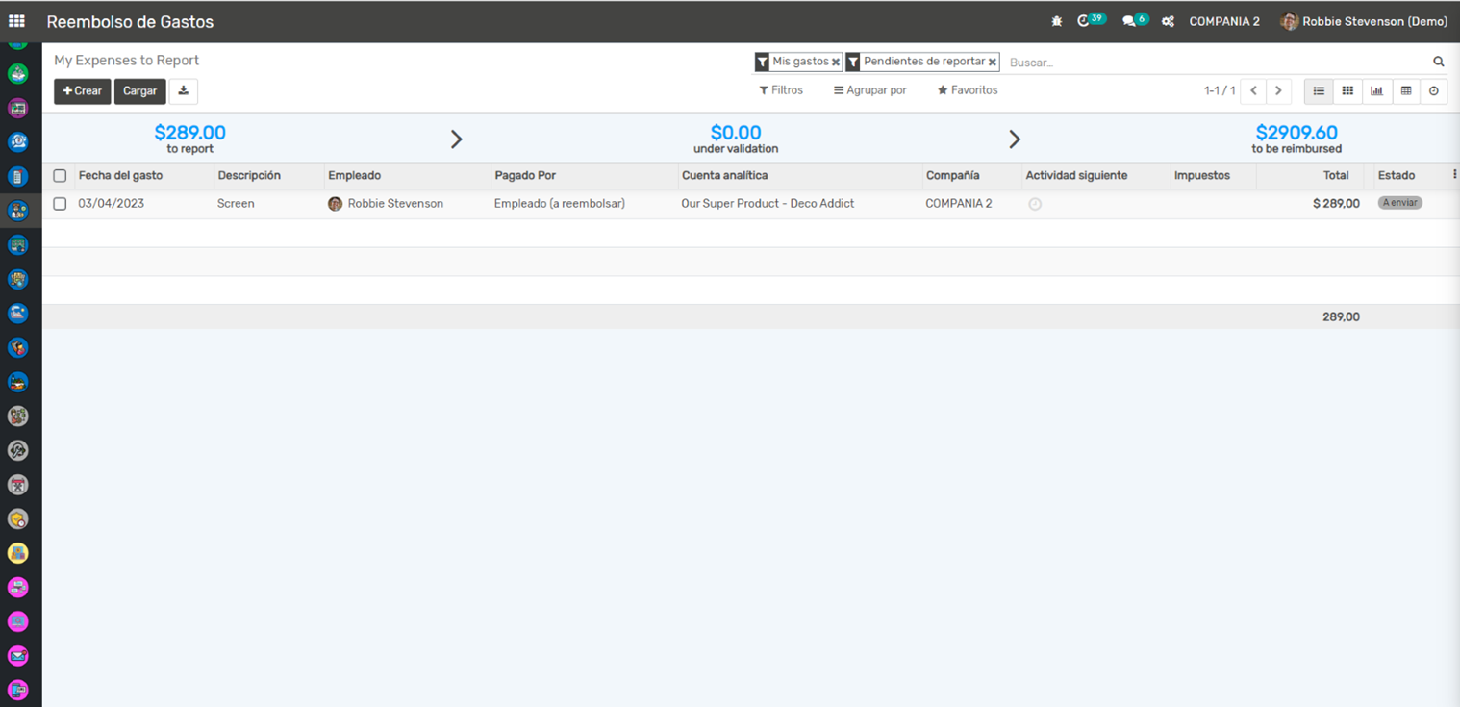Viewport: 1460px width, 707px height.
Task: Switch to graph view
Action: (x=1376, y=91)
